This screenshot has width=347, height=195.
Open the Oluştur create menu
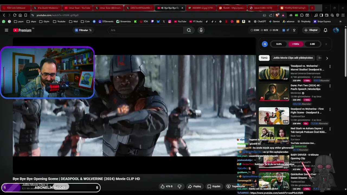tap(311, 30)
